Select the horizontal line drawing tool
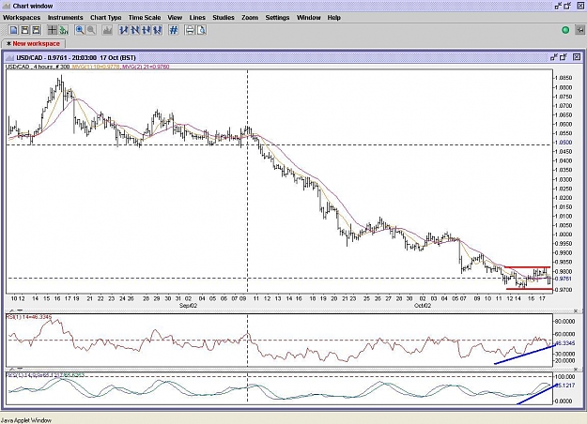This screenshot has width=587, height=424. 146,30
